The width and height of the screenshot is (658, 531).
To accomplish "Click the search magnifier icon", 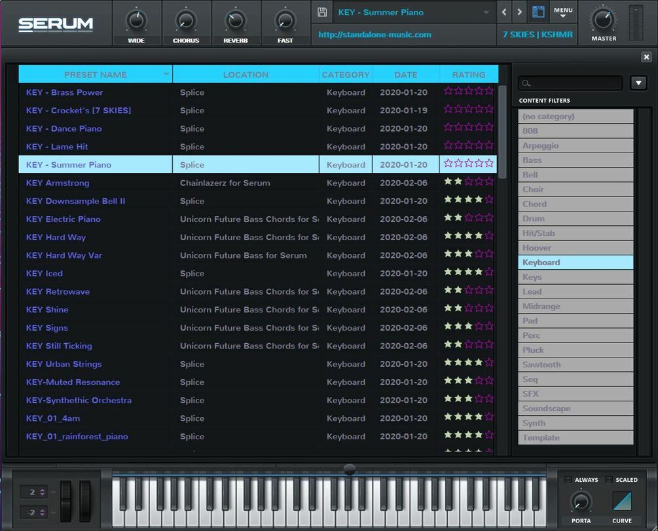I will [x=526, y=84].
